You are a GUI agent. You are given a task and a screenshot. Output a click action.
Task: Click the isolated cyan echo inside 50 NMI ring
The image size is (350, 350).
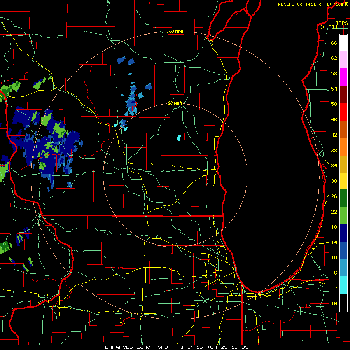click(x=179, y=138)
